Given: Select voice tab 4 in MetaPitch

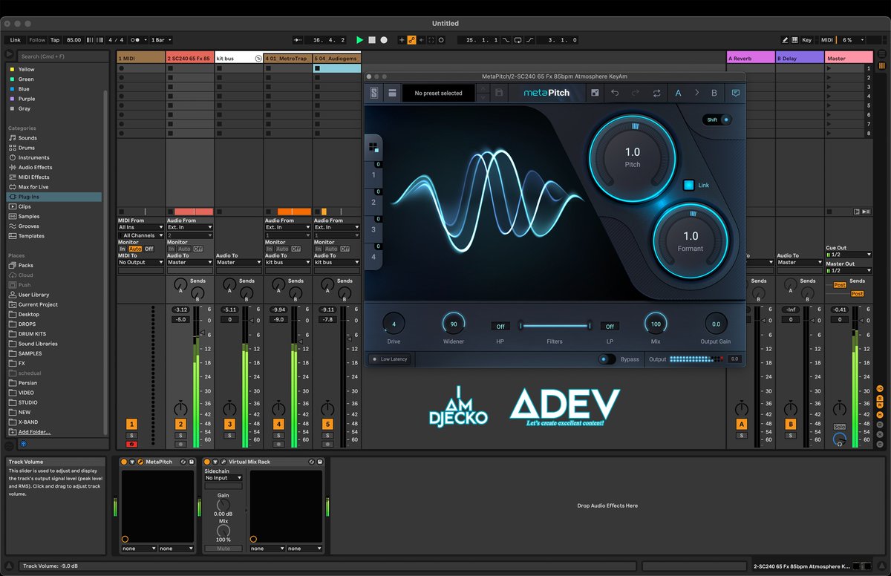Looking at the screenshot, I should click(373, 257).
